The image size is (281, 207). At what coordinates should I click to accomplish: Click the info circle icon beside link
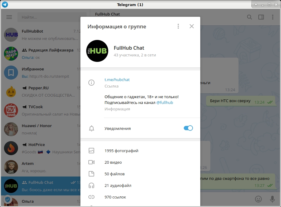(x=91, y=83)
